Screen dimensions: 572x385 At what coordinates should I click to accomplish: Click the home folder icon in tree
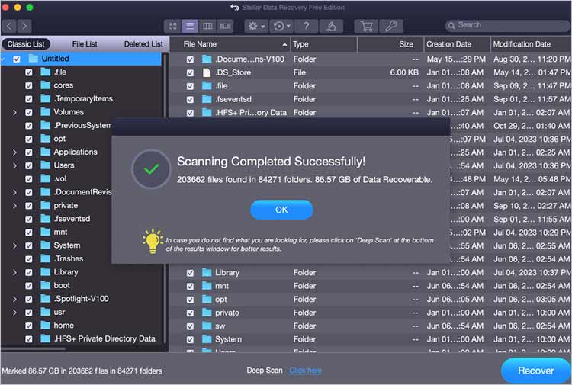[x=45, y=326]
